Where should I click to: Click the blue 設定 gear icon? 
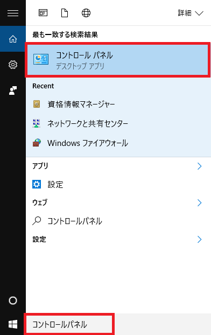pos(37,184)
